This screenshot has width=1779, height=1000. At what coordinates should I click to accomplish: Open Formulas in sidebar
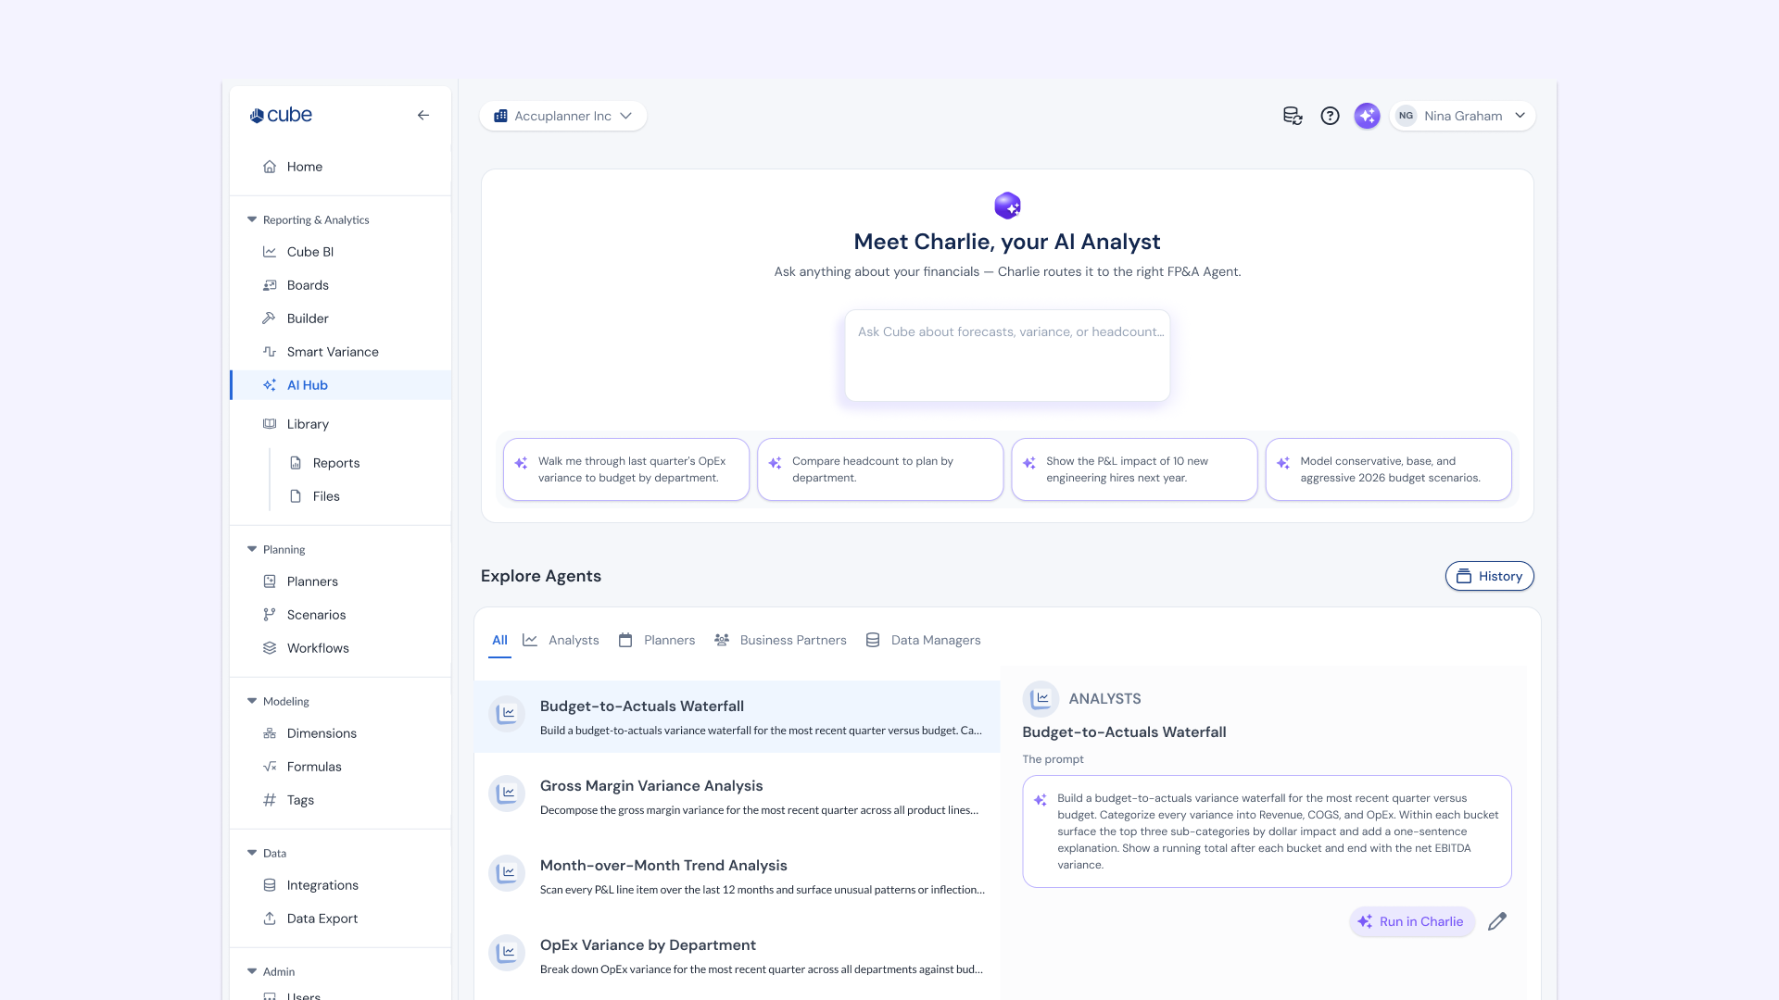click(x=341, y=767)
